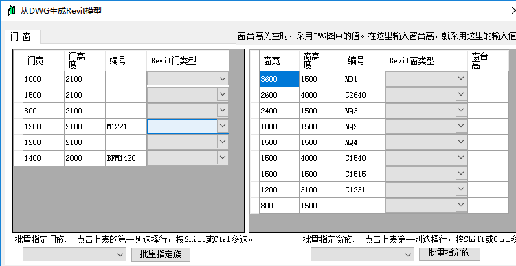Open Revit window type dropdown for C2640
Viewport: 516px width, 266px height.
[461, 95]
